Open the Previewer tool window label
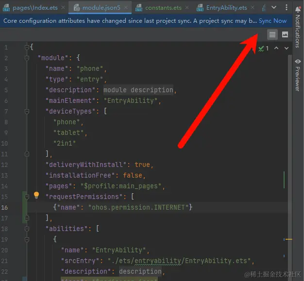The height and width of the screenshot is (281, 304). pos(298,79)
